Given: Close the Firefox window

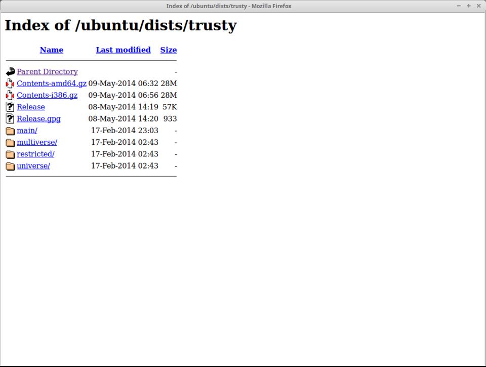Looking at the screenshot, I should point(478,6).
